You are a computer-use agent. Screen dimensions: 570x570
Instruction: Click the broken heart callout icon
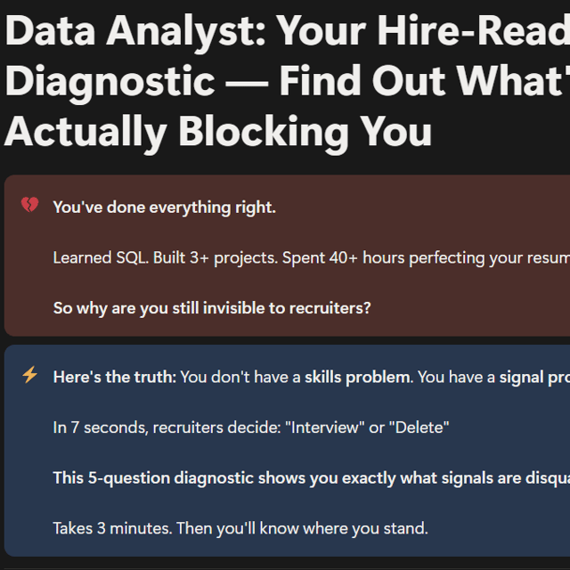tap(30, 206)
